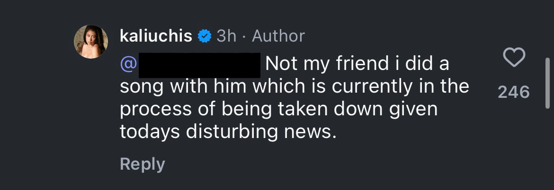The width and height of the screenshot is (554, 190).
Task: Open the kaliuchis profile picture
Action: pyautogui.click(x=90, y=42)
